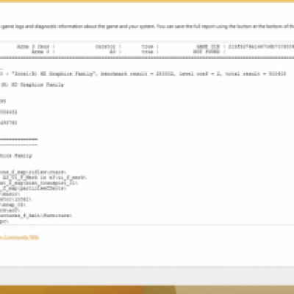Click the TRUE value in table header row
Viewport: 294px width, 294px height.
coord(147,46)
